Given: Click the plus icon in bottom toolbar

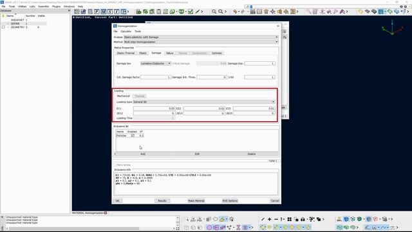Looking at the screenshot, I should click(x=269, y=219).
